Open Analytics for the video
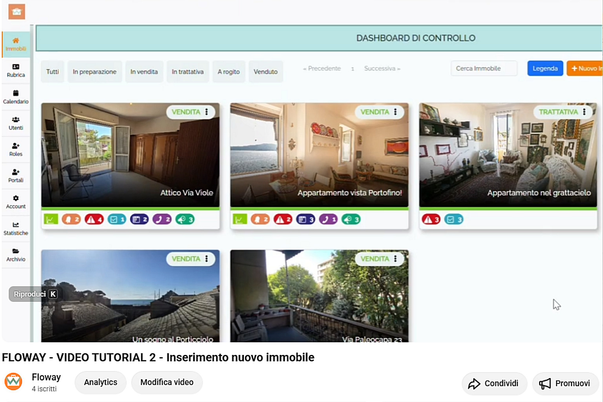Screen dimensions: 603x402 point(100,382)
